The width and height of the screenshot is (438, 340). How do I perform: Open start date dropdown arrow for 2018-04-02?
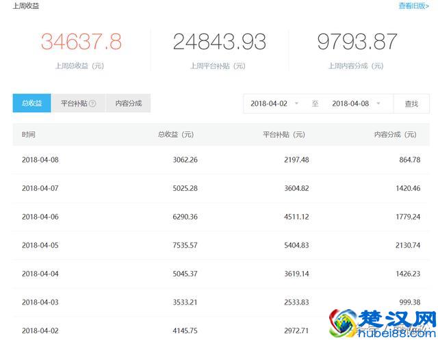coord(296,103)
